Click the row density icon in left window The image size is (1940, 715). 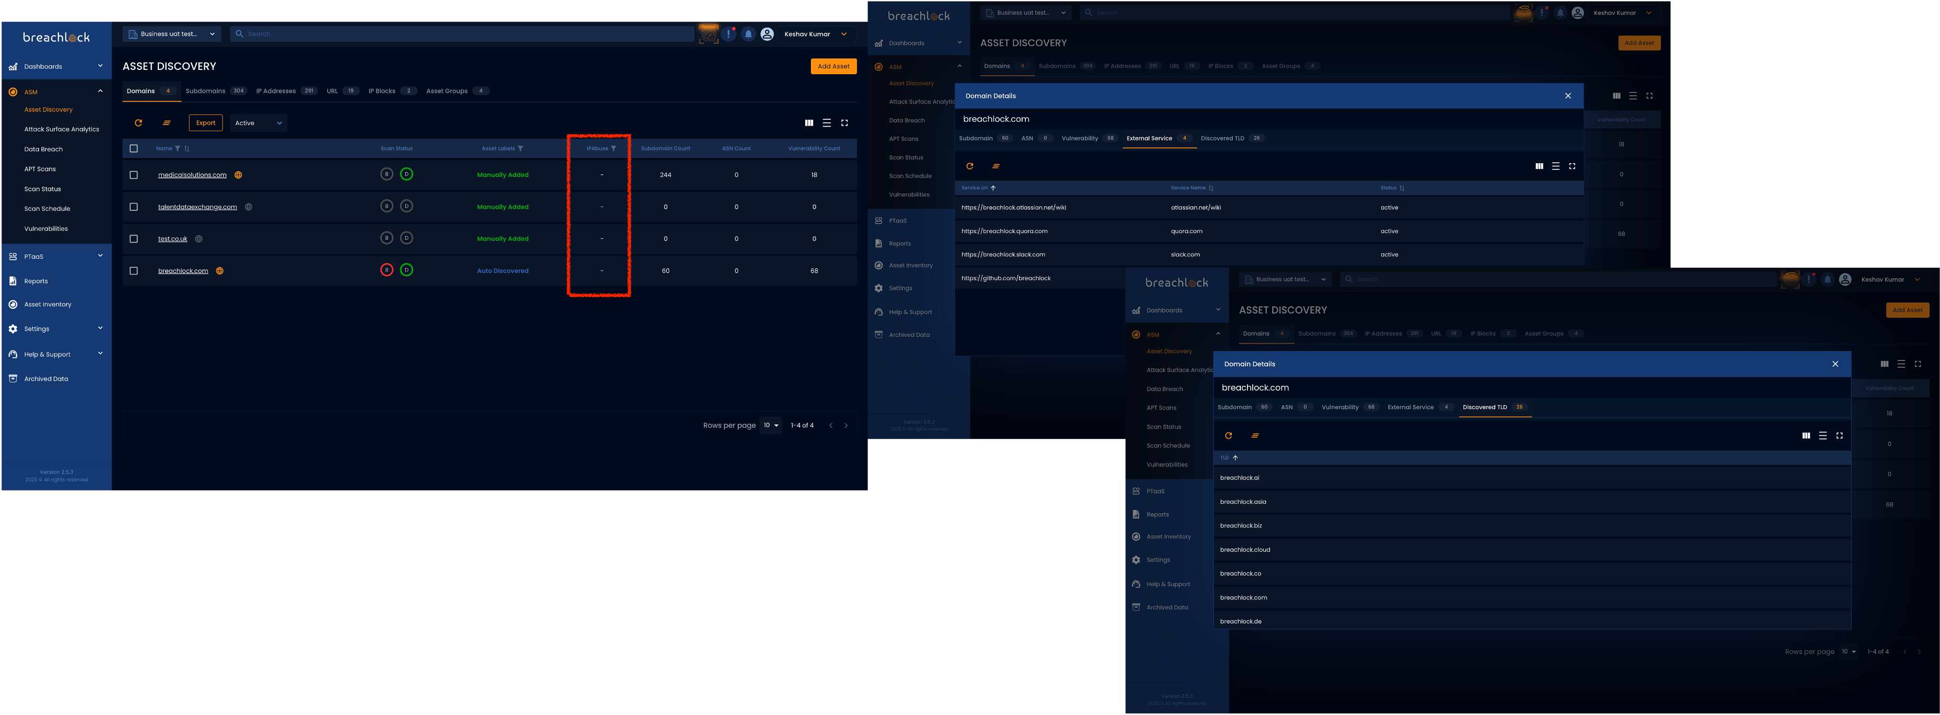tap(827, 123)
